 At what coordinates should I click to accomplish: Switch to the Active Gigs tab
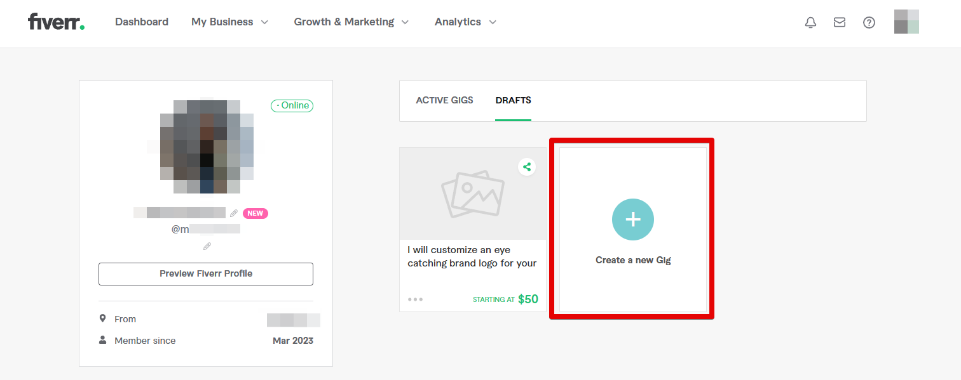pyautogui.click(x=444, y=100)
